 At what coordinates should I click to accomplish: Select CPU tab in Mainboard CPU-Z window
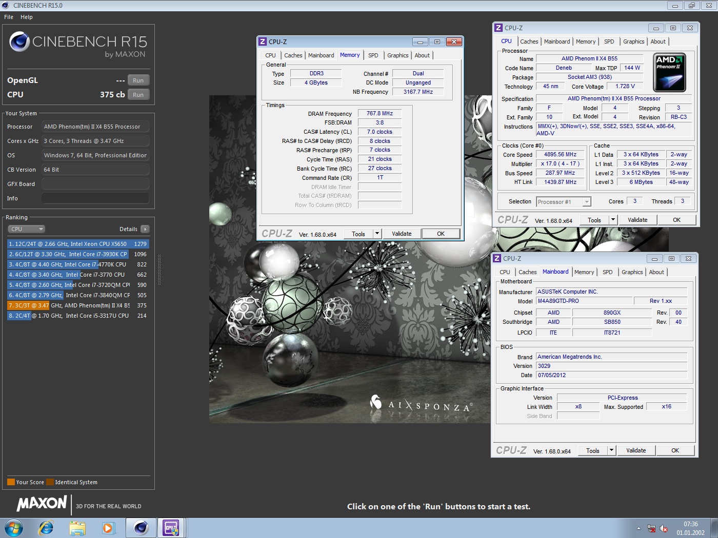click(x=505, y=272)
